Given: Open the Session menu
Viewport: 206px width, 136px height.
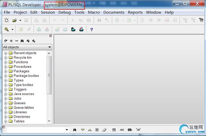Looking at the screenshot, I should 48,12.
